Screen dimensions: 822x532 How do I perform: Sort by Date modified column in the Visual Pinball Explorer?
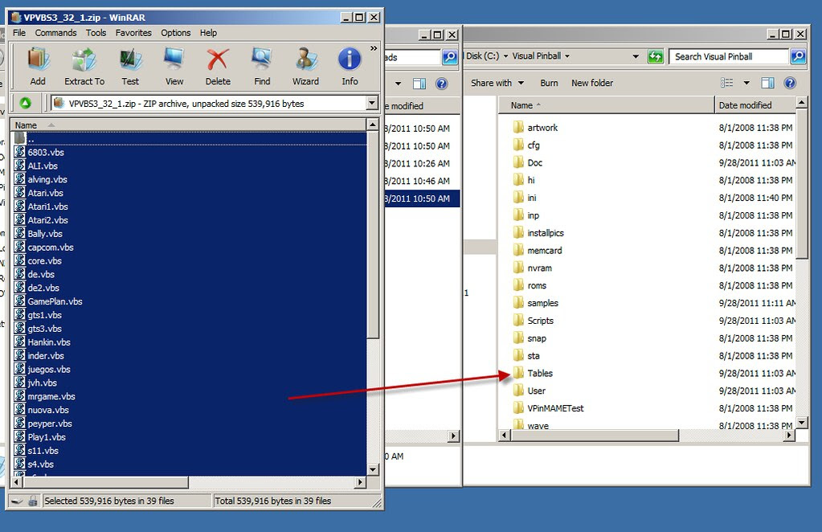(x=755, y=105)
